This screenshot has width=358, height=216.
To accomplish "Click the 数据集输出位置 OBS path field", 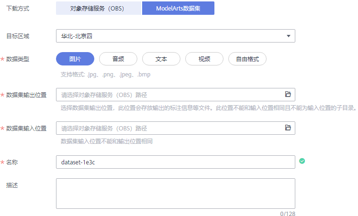I will tap(175, 95).
